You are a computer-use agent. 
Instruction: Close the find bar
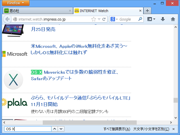(x=174, y=129)
